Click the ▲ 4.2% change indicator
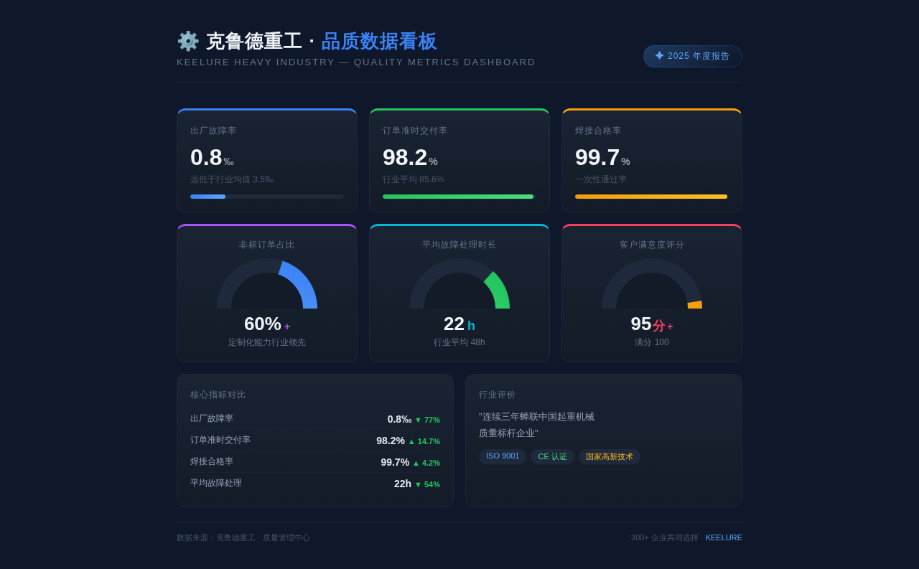 [426, 463]
